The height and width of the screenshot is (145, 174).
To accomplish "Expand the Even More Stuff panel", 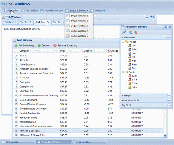I will coord(169,100).
